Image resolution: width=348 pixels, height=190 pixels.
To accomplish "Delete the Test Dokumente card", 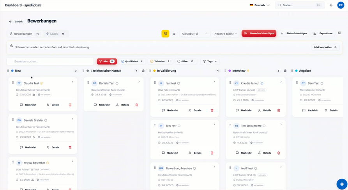I will [279, 153].
